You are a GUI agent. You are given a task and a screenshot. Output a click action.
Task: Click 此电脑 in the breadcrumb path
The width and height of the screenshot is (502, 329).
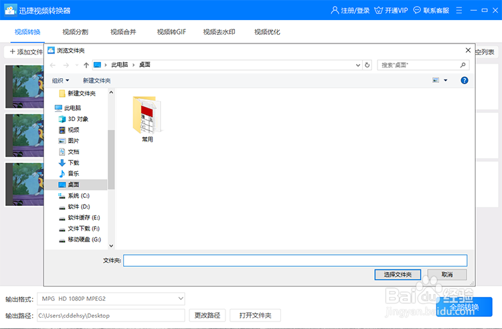(119, 65)
